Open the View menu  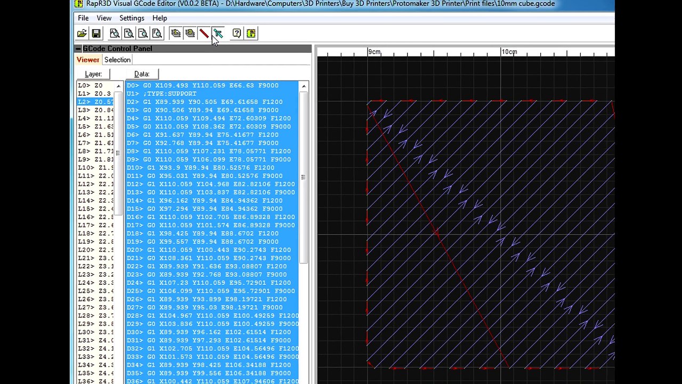[104, 18]
